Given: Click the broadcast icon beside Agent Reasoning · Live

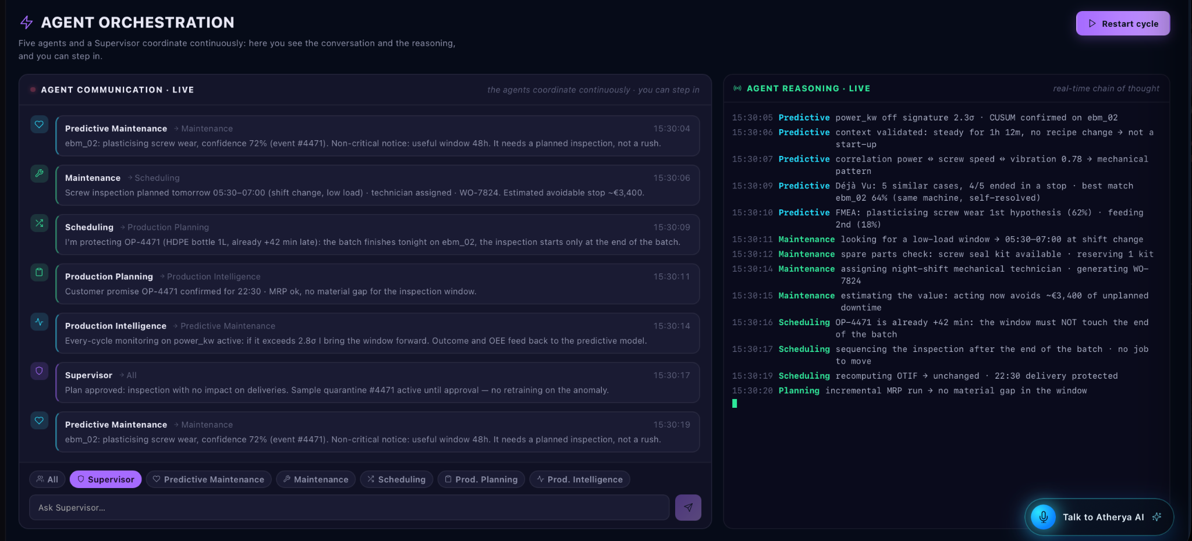Looking at the screenshot, I should pos(737,88).
